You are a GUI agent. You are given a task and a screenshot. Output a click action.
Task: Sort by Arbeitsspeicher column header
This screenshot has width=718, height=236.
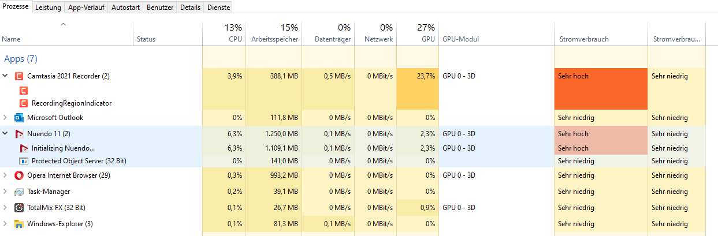pos(275,39)
